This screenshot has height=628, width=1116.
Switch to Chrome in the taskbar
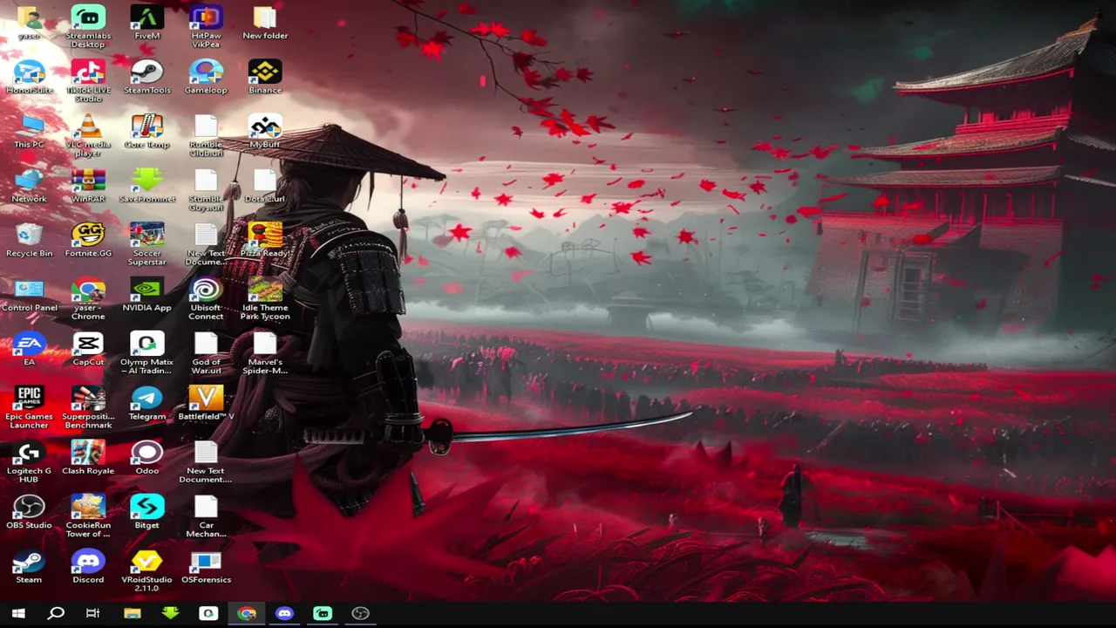247,613
